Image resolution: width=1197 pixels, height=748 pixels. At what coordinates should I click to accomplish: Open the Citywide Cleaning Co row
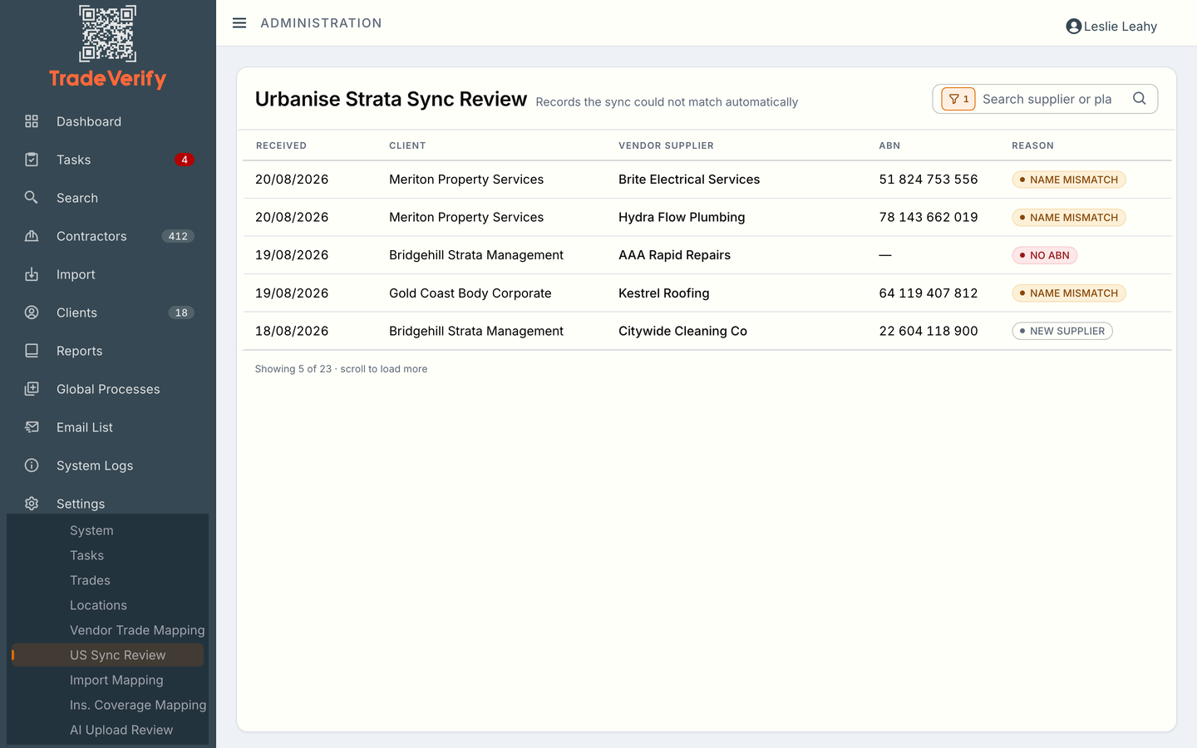(x=707, y=331)
